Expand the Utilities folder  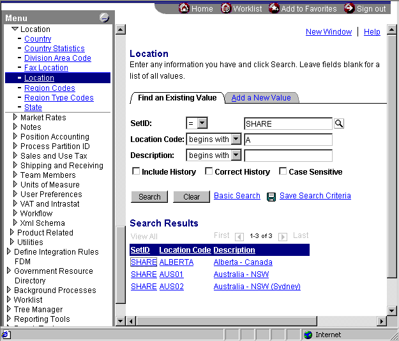pos(11,242)
